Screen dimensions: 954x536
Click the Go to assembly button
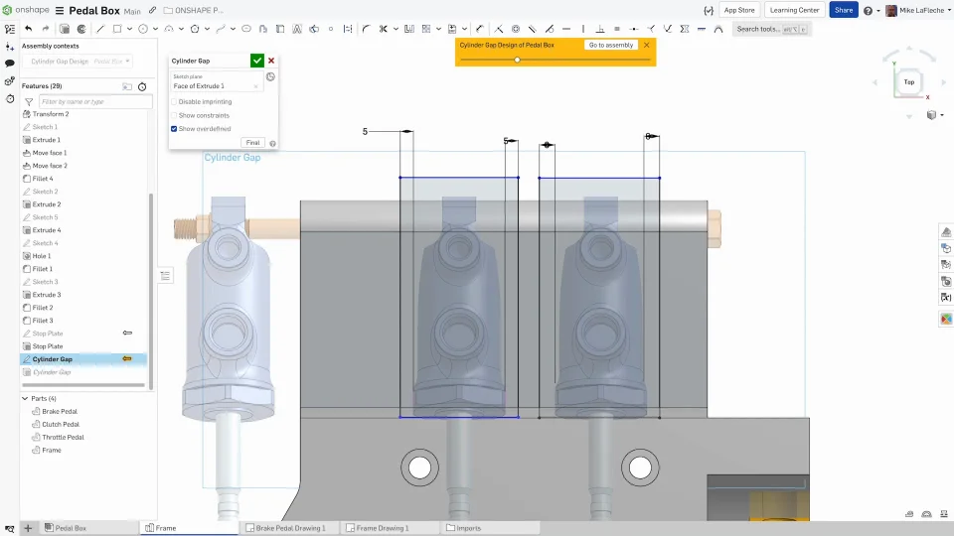click(610, 45)
